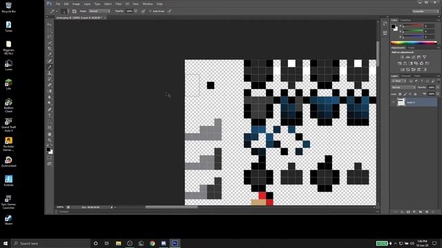
Task: Open Task View on the taskbar
Action: point(106,243)
